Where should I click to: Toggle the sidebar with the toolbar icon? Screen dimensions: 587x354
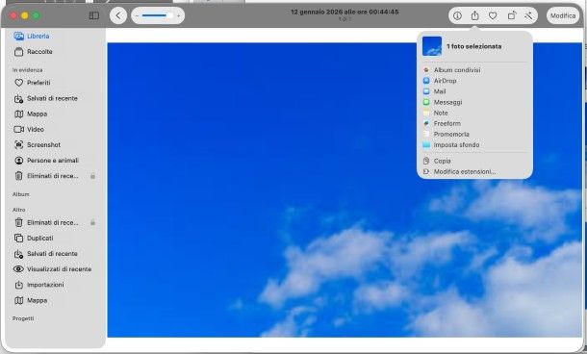click(94, 15)
